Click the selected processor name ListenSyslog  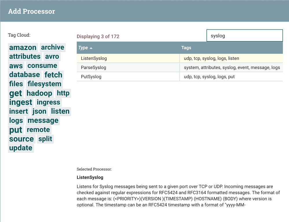(x=90, y=177)
